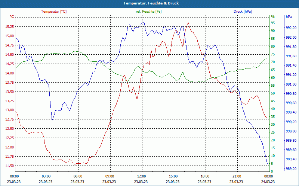Viewport: 299px width, 186px height.
Task: Click the 90 humidity axis value
Action: click(x=273, y=31)
